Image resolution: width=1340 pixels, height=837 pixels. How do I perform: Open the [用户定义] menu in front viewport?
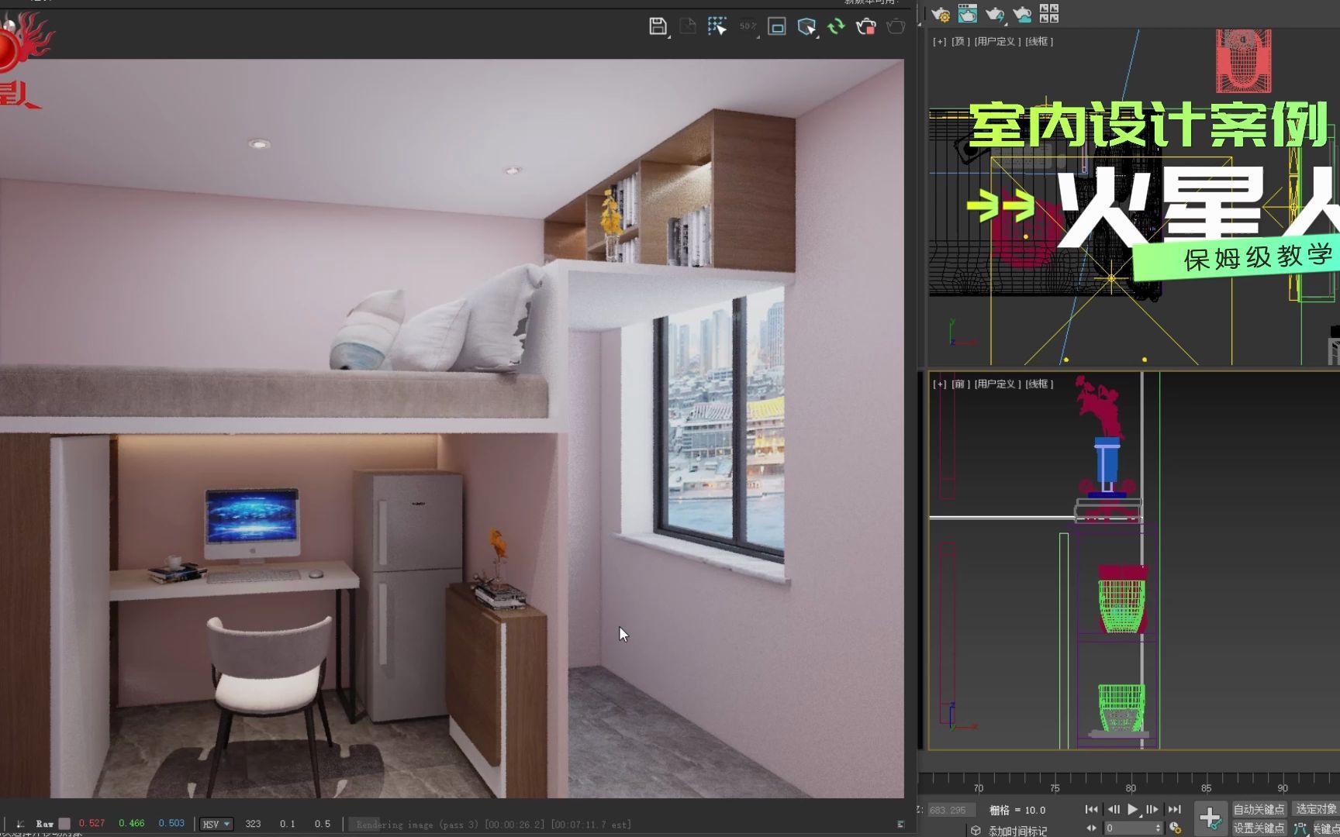click(x=996, y=384)
